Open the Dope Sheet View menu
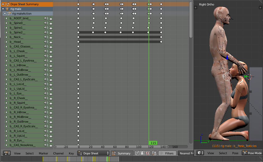This screenshot has height=162, width=263. 17,153
